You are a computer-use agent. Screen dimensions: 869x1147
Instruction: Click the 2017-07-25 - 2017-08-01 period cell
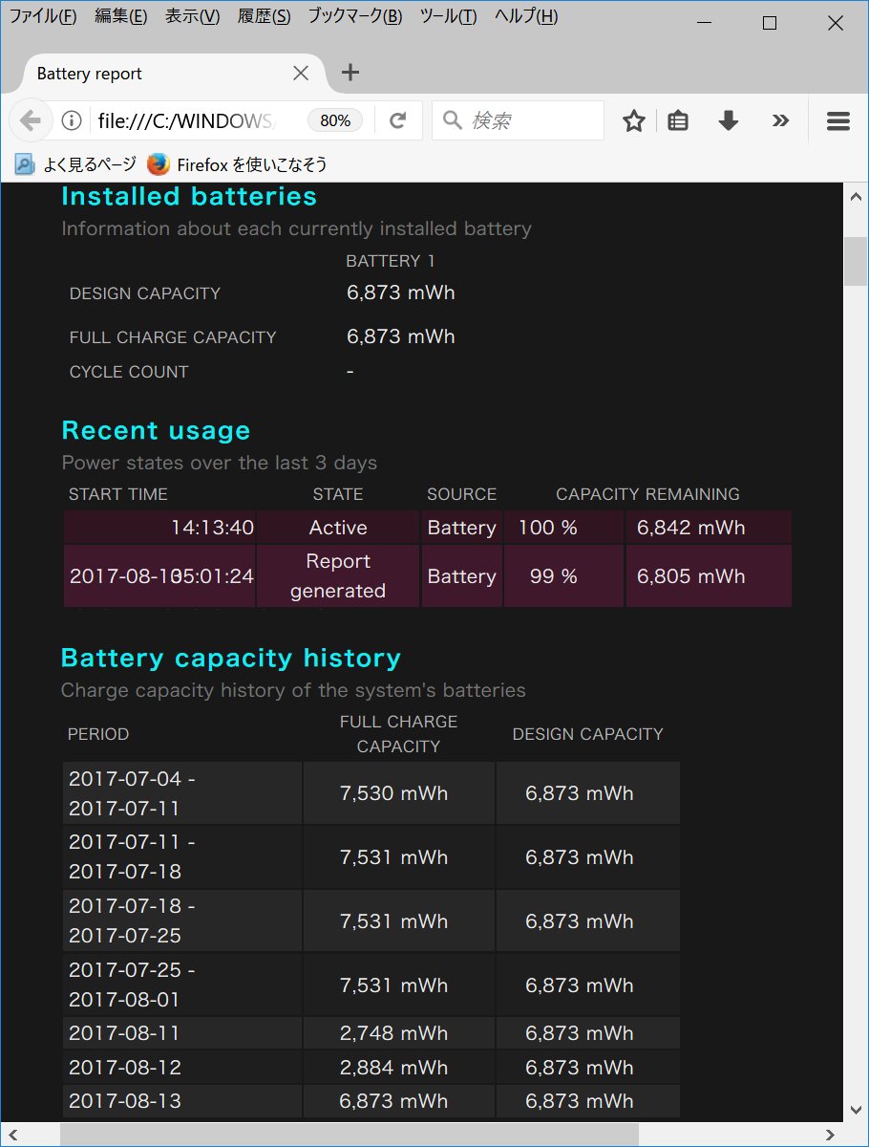click(x=182, y=985)
